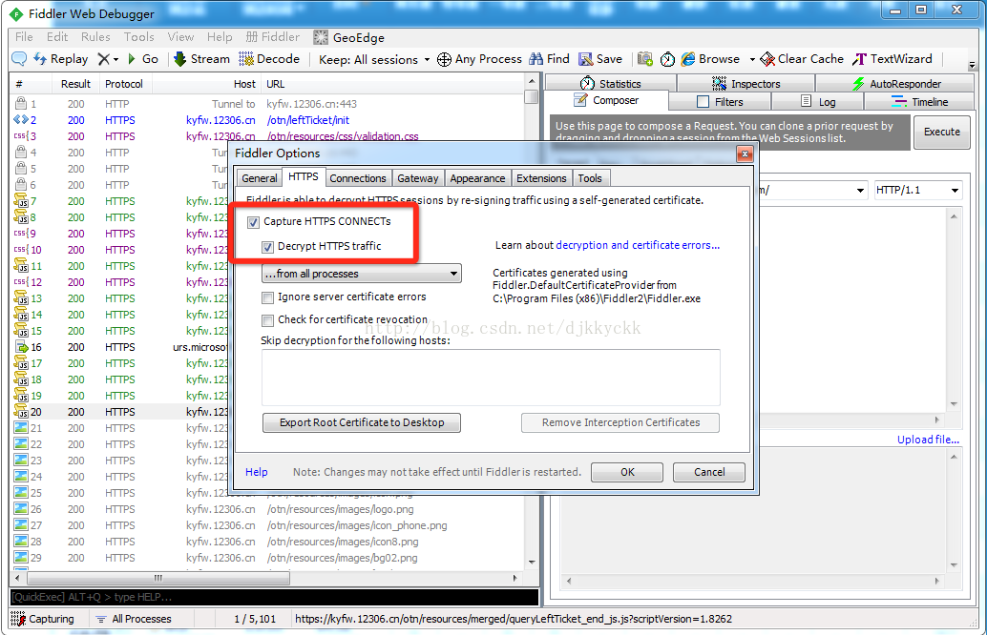Resume with the Go button
This screenshot has height=635, width=987.
(x=143, y=59)
